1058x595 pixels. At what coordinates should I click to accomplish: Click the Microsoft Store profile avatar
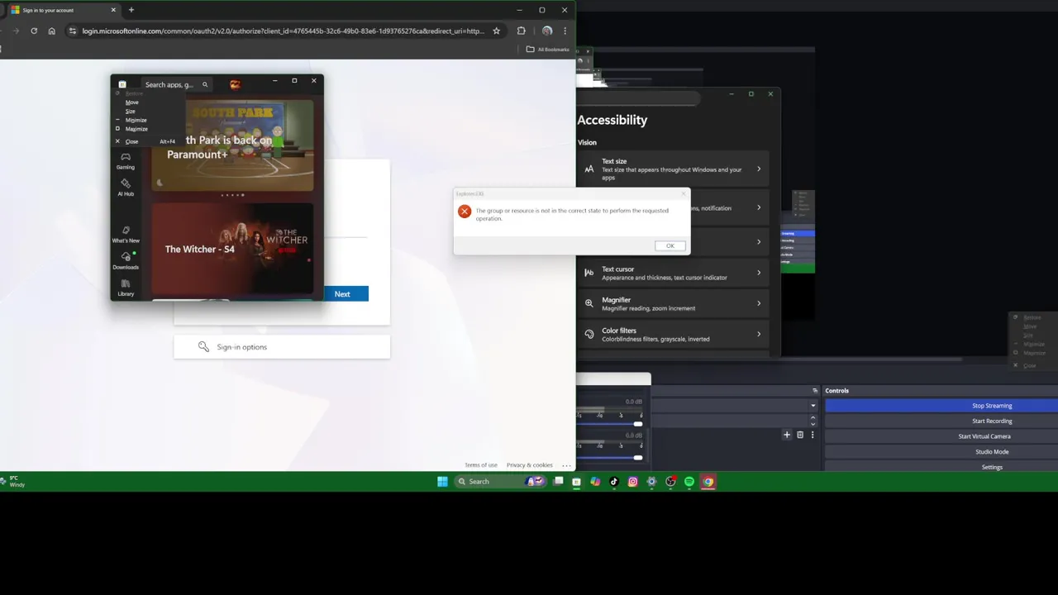pyautogui.click(x=236, y=84)
